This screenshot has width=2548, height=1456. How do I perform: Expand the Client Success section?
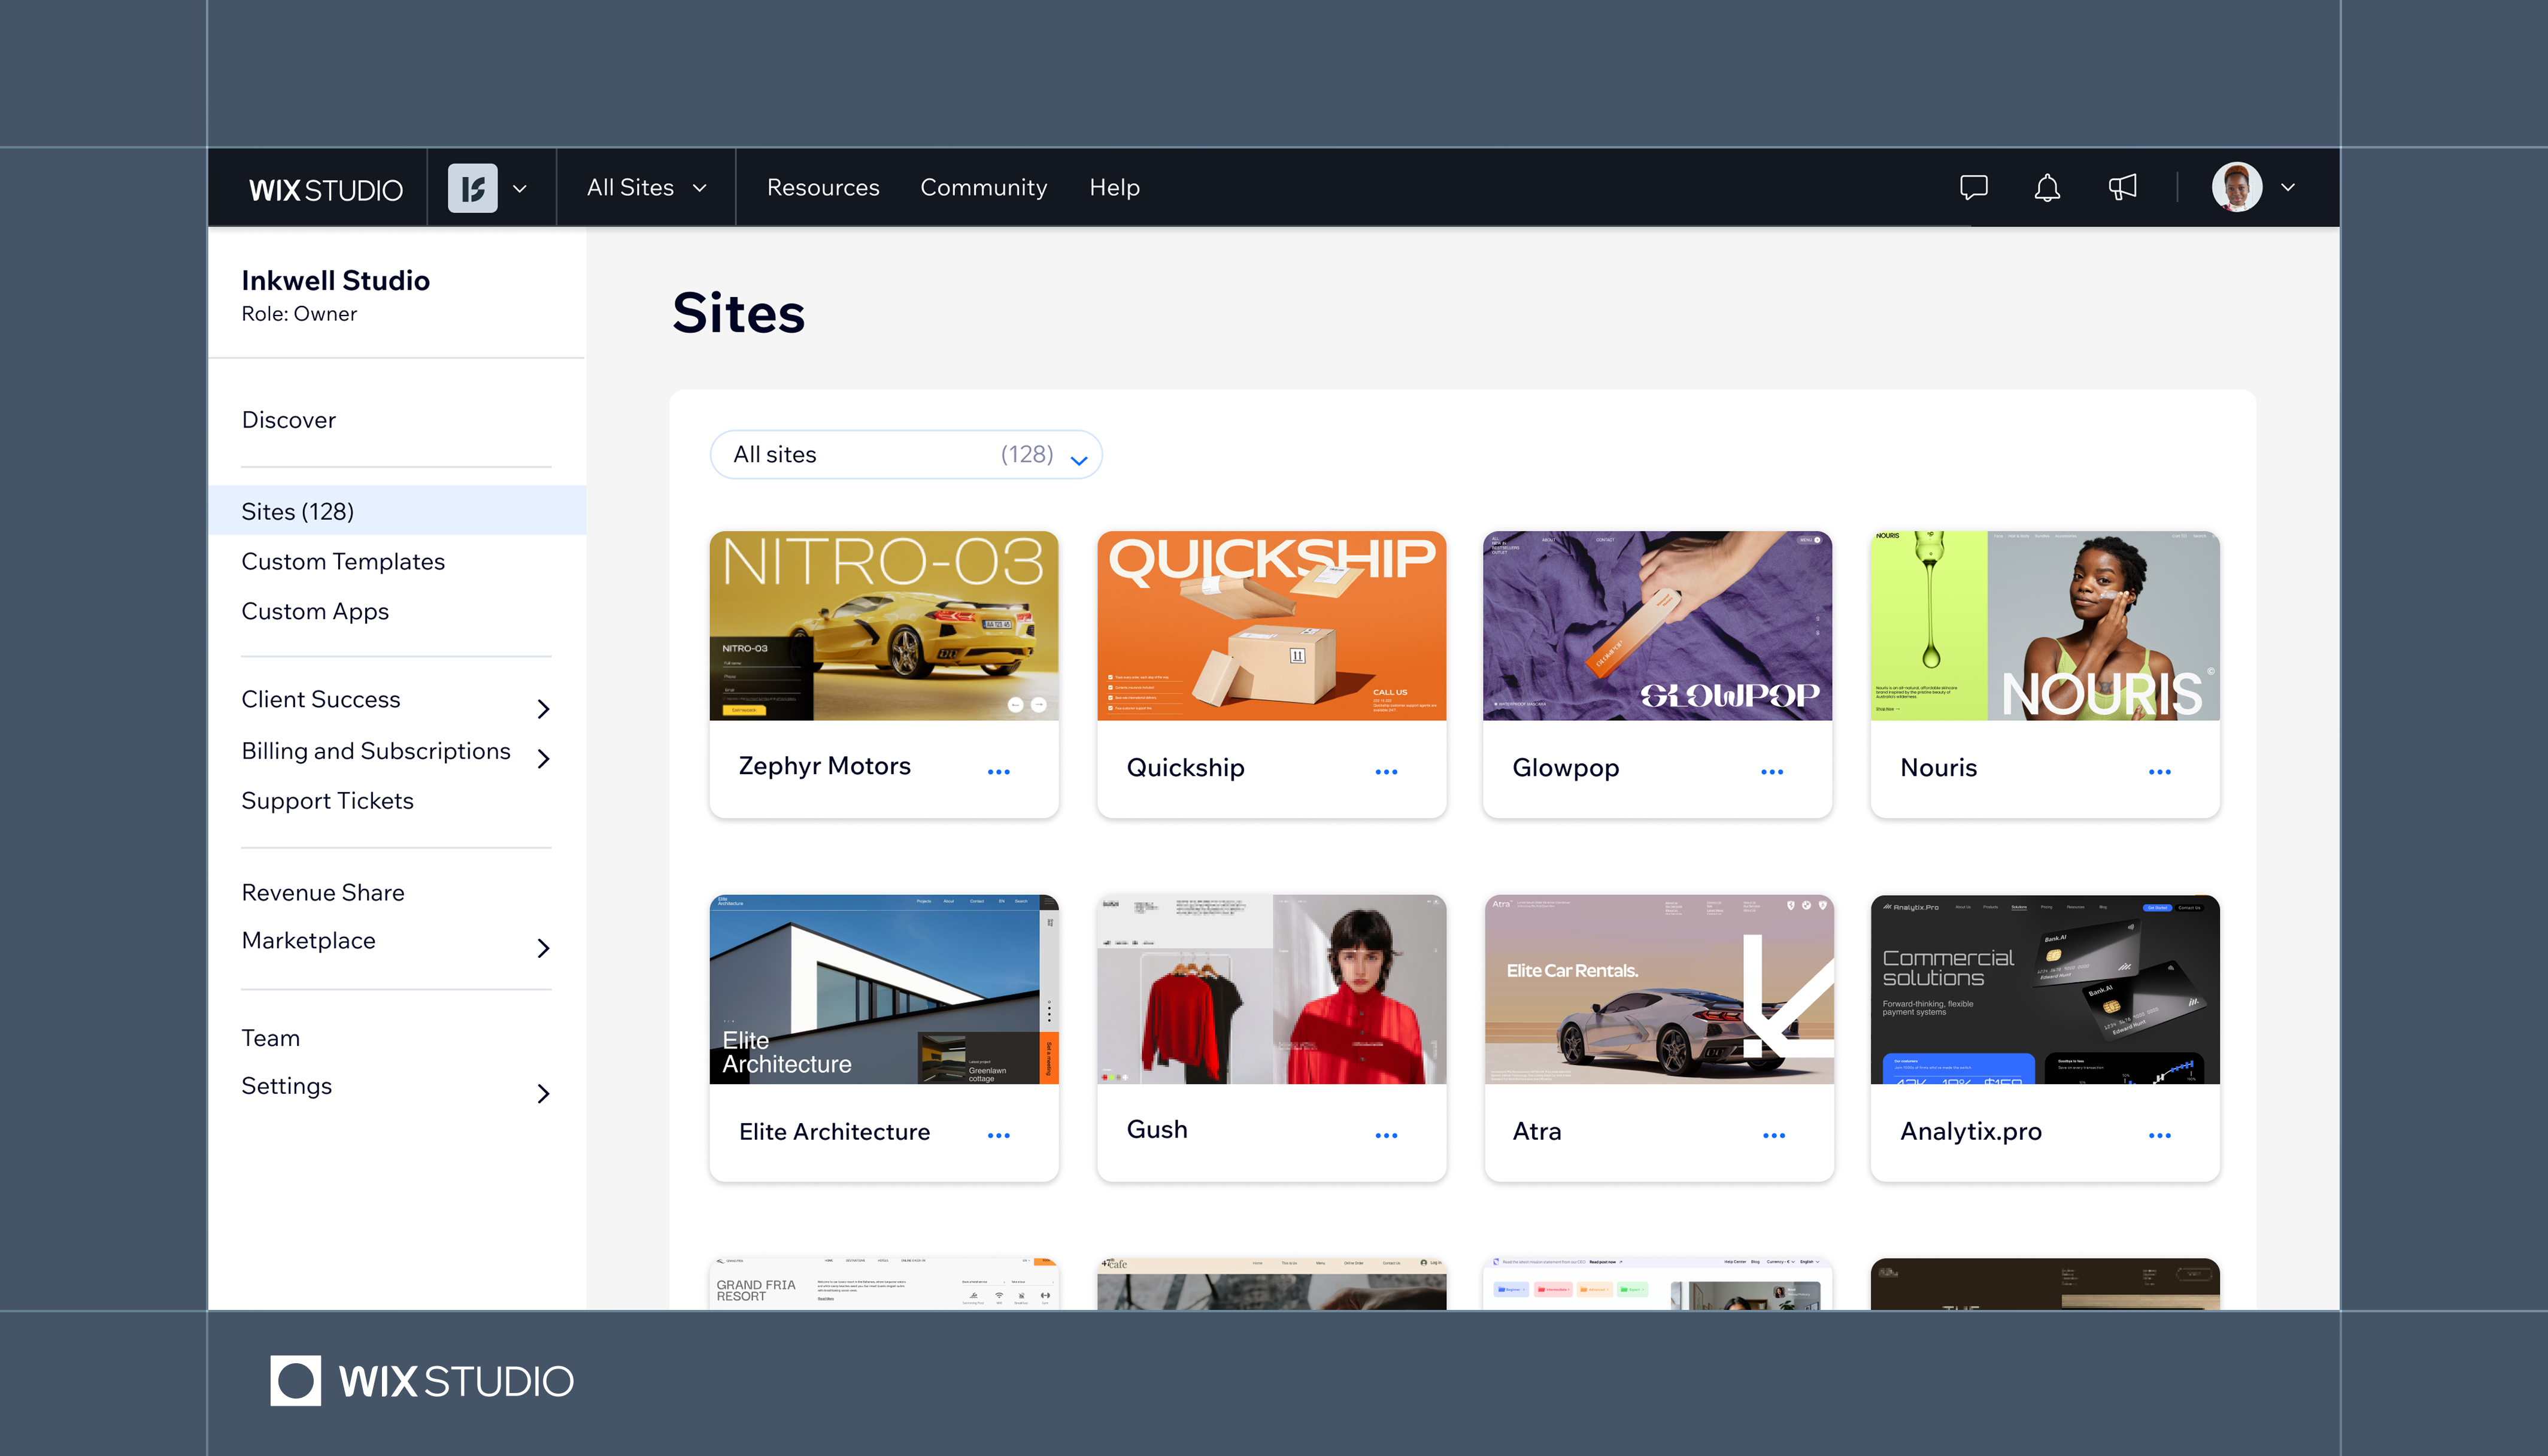[543, 709]
